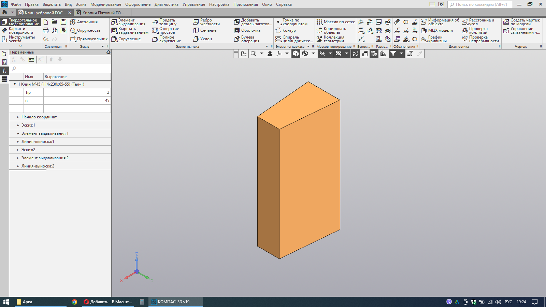Image resolution: width=546 pixels, height=307 pixels.
Task: Choose Вырезать выдавливанием tool
Action: coord(130,30)
